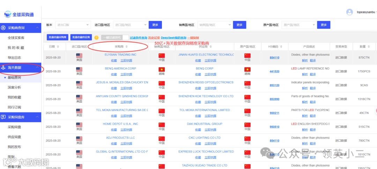Viewport: 377px width, 169px height.
Task: Click the 贸易类型 column header
Action: click(x=341, y=47)
